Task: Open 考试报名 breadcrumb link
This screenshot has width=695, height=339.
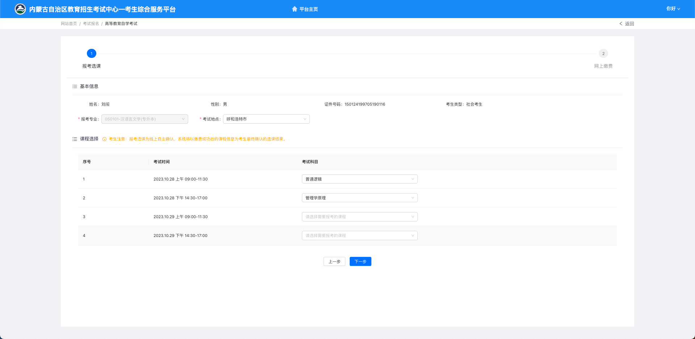Action: point(91,24)
